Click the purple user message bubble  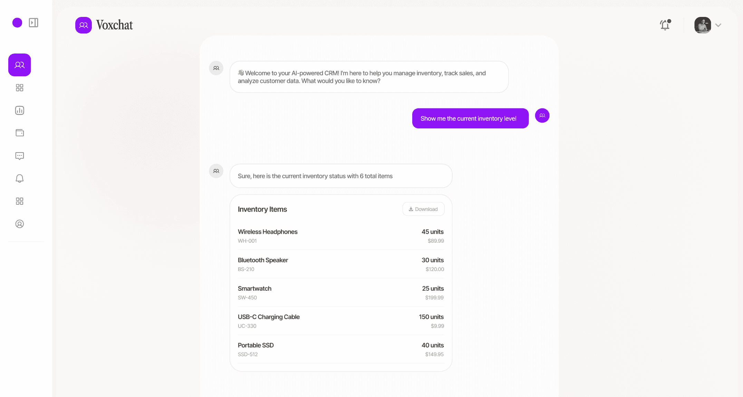tap(470, 118)
